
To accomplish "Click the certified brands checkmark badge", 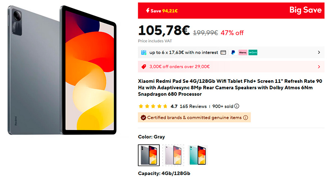I will [143, 117].
